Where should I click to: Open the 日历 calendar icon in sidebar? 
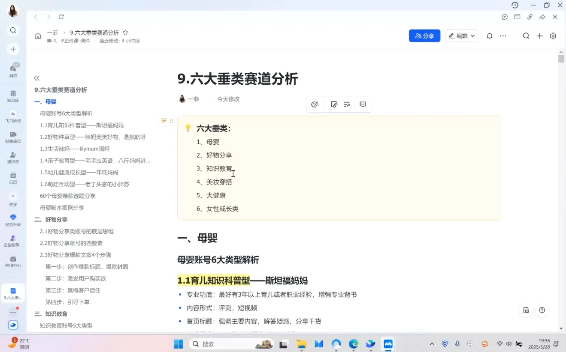tap(13, 177)
